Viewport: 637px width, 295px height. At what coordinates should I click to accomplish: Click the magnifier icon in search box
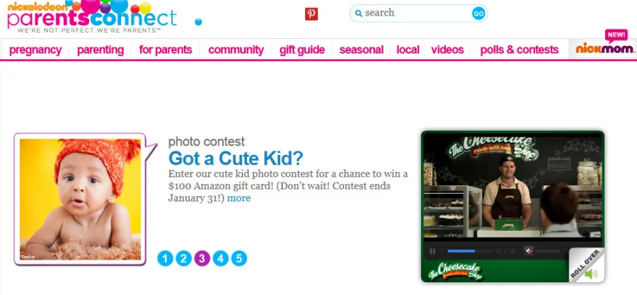click(358, 13)
